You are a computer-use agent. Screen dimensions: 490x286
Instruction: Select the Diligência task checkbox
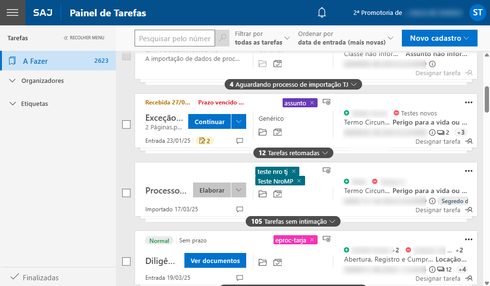tap(126, 262)
